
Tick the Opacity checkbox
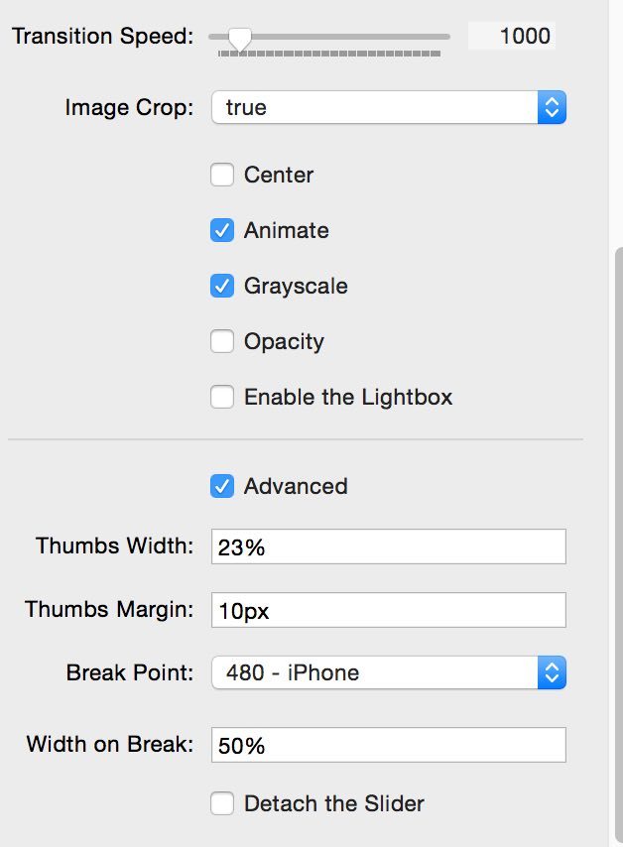pyautogui.click(x=222, y=342)
